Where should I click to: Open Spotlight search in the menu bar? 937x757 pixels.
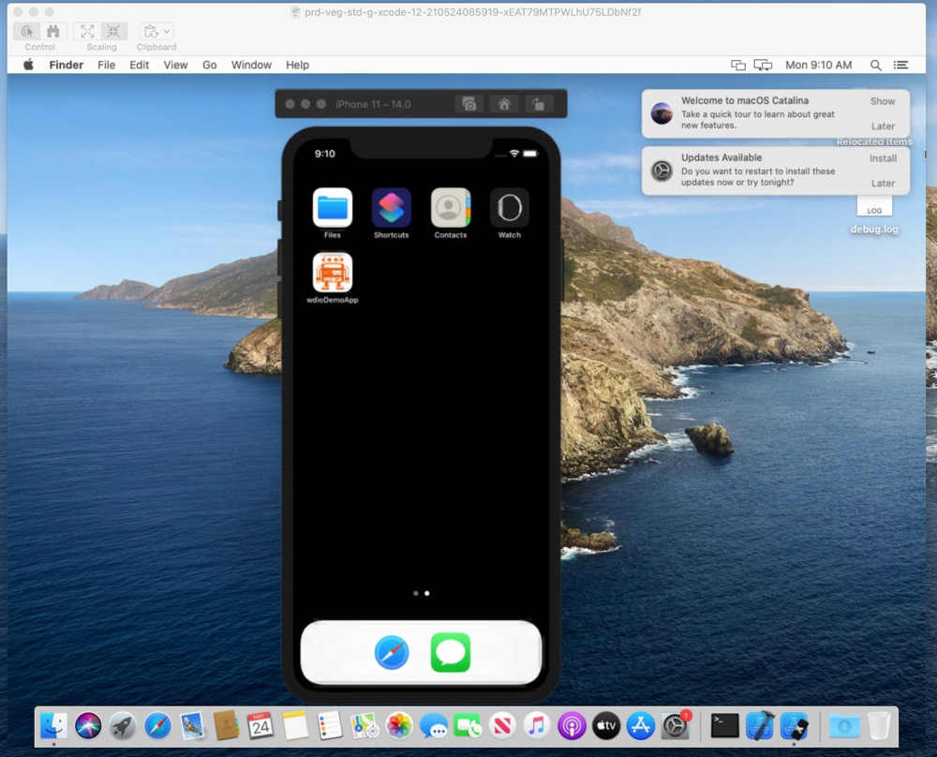click(x=875, y=66)
